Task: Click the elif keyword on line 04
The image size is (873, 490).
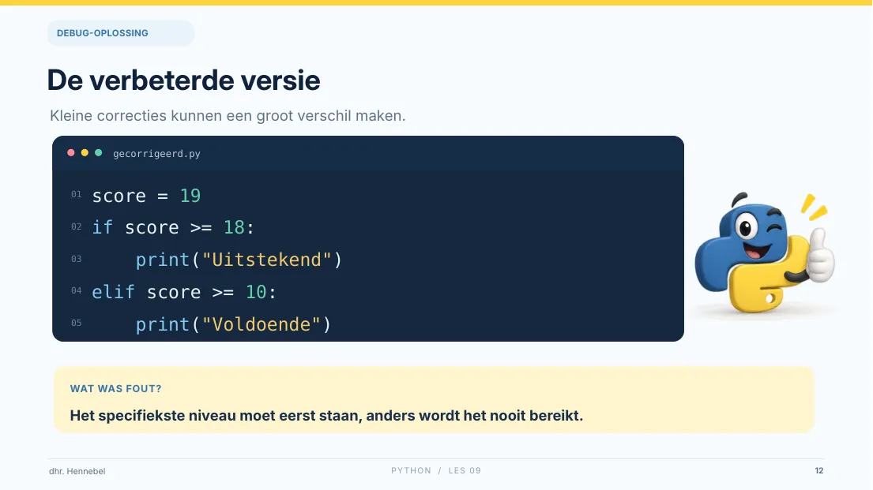Action: point(114,292)
